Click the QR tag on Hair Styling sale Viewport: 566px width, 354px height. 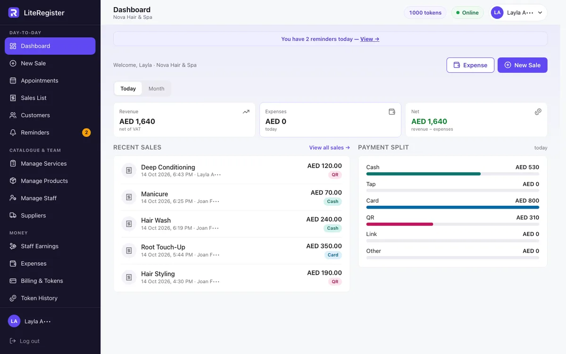335,282
